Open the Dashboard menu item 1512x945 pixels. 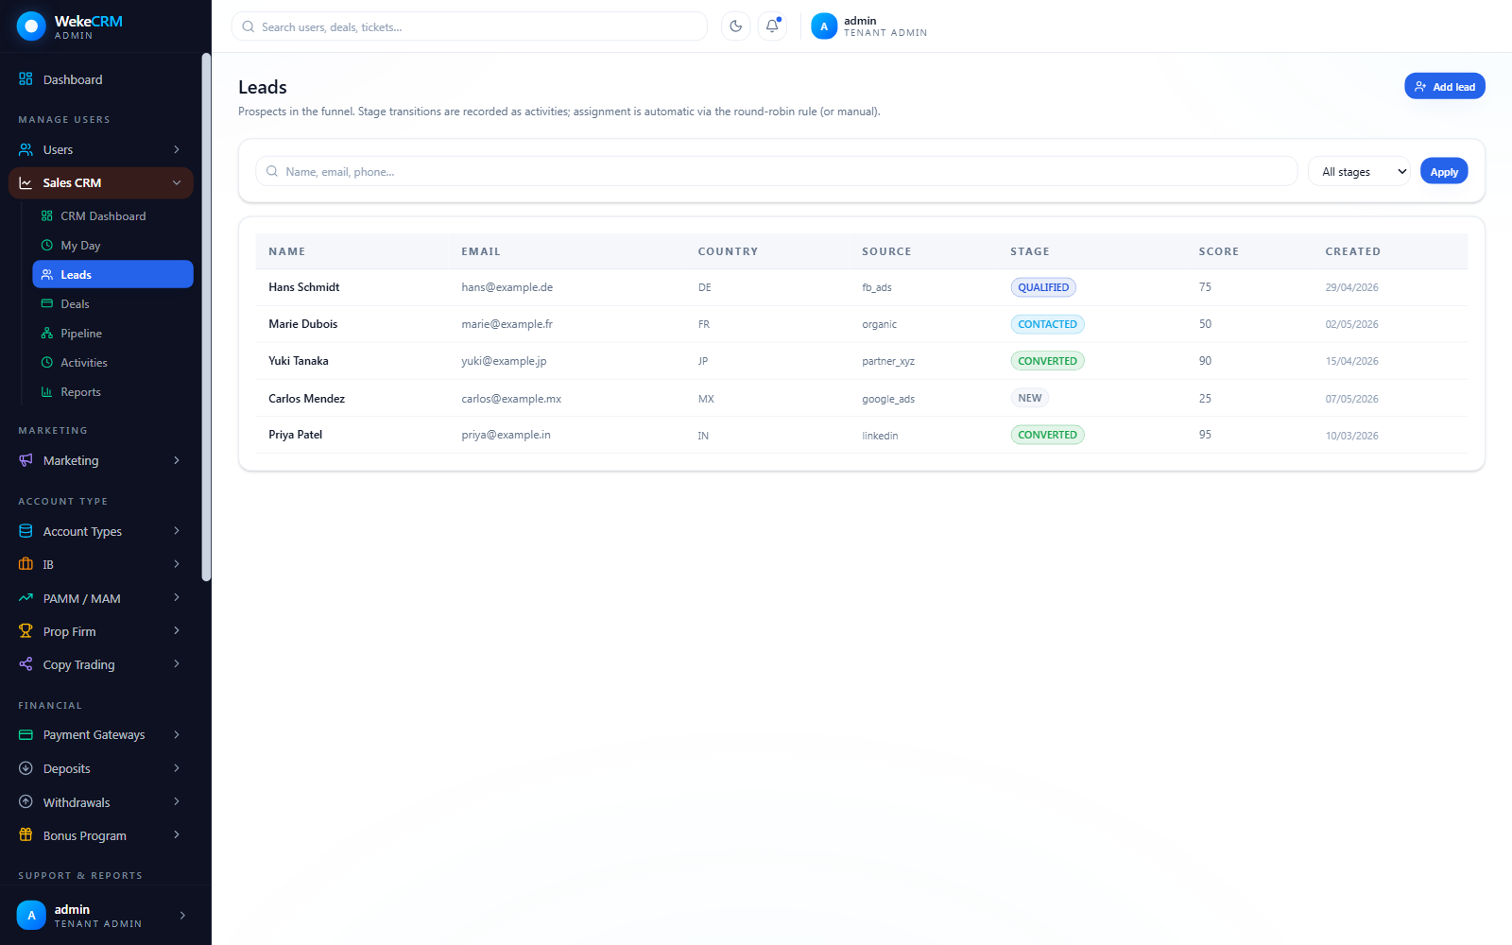point(101,79)
